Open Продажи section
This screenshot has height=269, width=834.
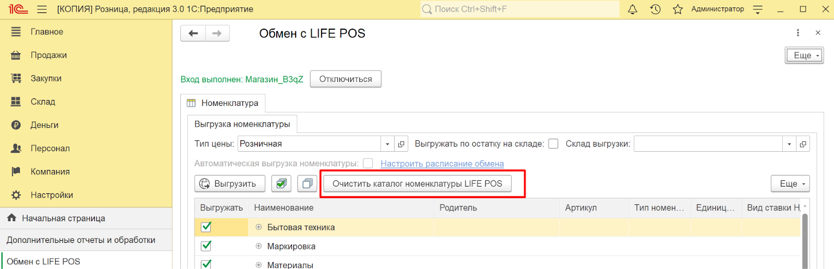(48, 55)
